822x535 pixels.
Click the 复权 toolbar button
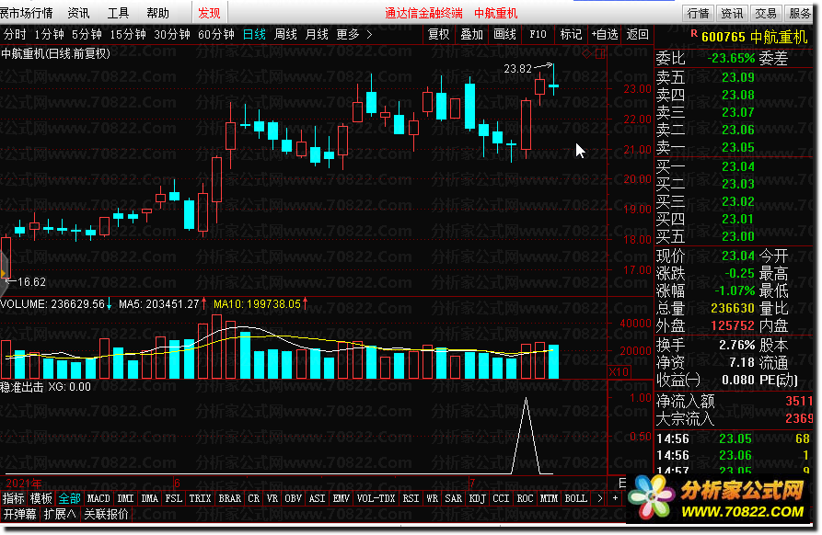coord(439,35)
